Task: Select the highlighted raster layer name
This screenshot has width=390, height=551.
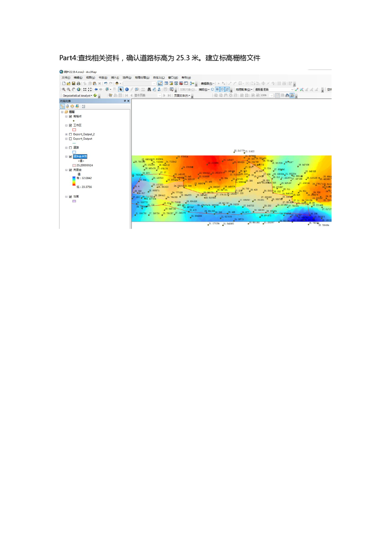Action: [80, 157]
